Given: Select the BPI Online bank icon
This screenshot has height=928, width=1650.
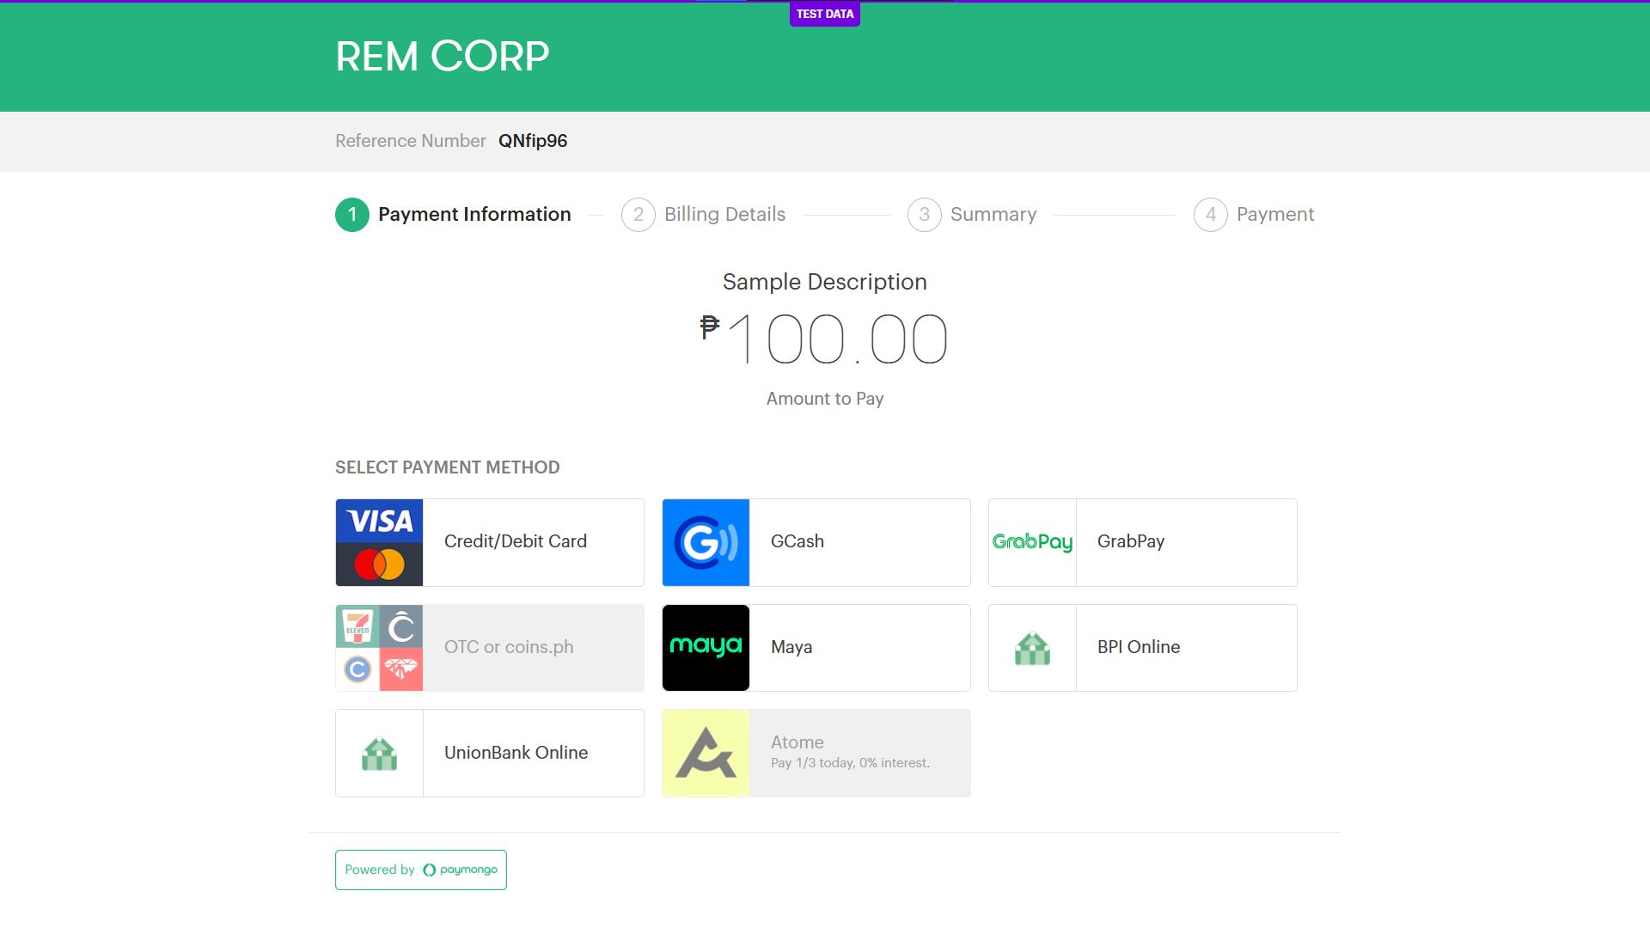Looking at the screenshot, I should click(x=1031, y=647).
